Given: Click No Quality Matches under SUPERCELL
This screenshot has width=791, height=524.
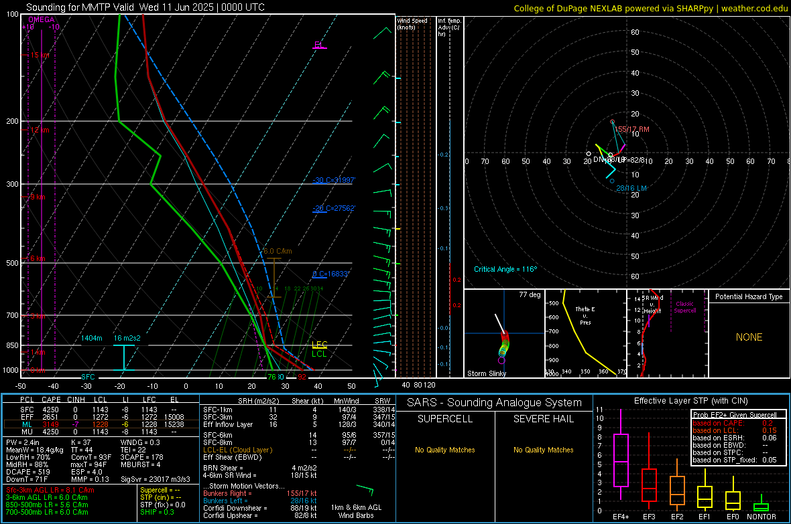Looking at the screenshot, I should pyautogui.click(x=445, y=450).
